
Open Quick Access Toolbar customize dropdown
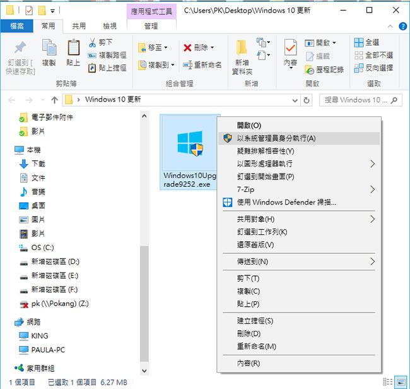click(x=52, y=11)
